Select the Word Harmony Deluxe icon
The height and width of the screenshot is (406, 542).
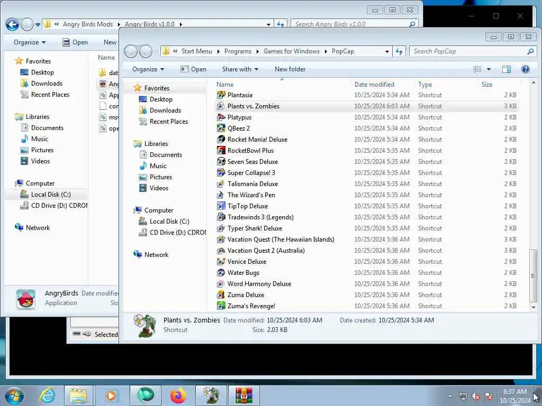(221, 284)
